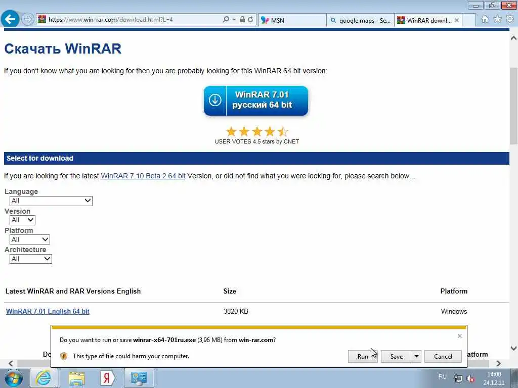Click the search magnifier in address bar
This screenshot has height=388, width=518.
coord(226,20)
